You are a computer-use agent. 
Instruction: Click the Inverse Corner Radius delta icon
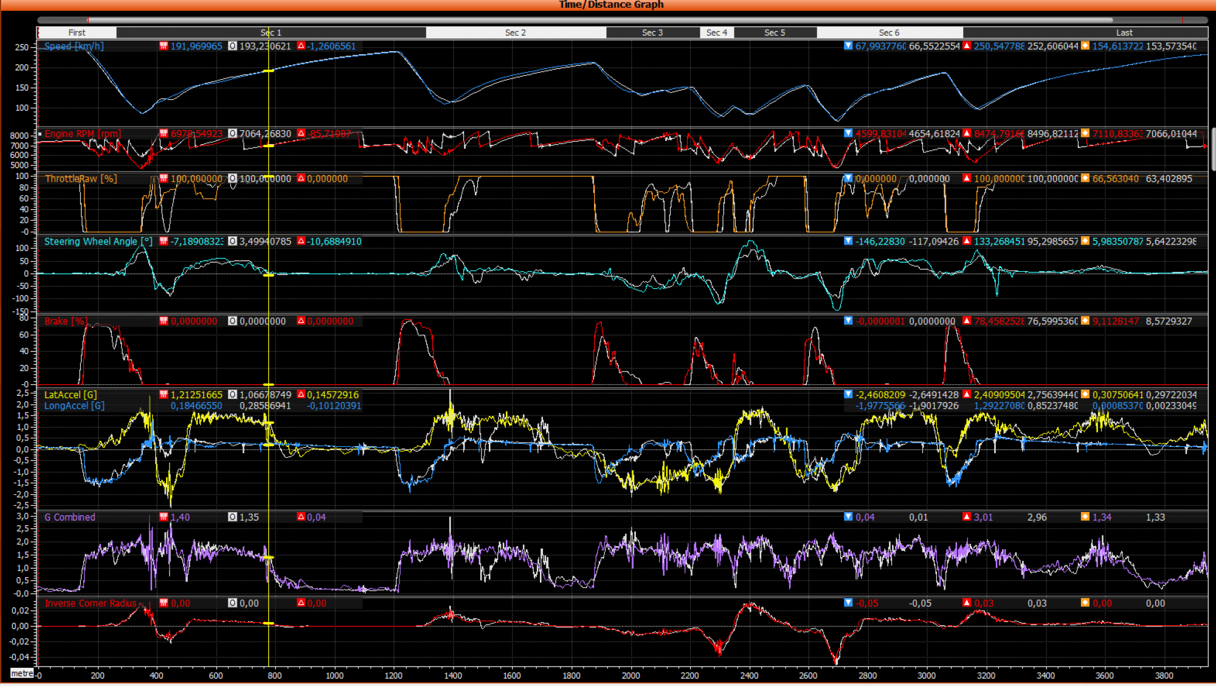tap(301, 603)
